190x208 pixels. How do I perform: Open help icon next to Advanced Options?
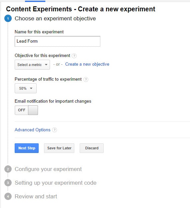coord(54,130)
